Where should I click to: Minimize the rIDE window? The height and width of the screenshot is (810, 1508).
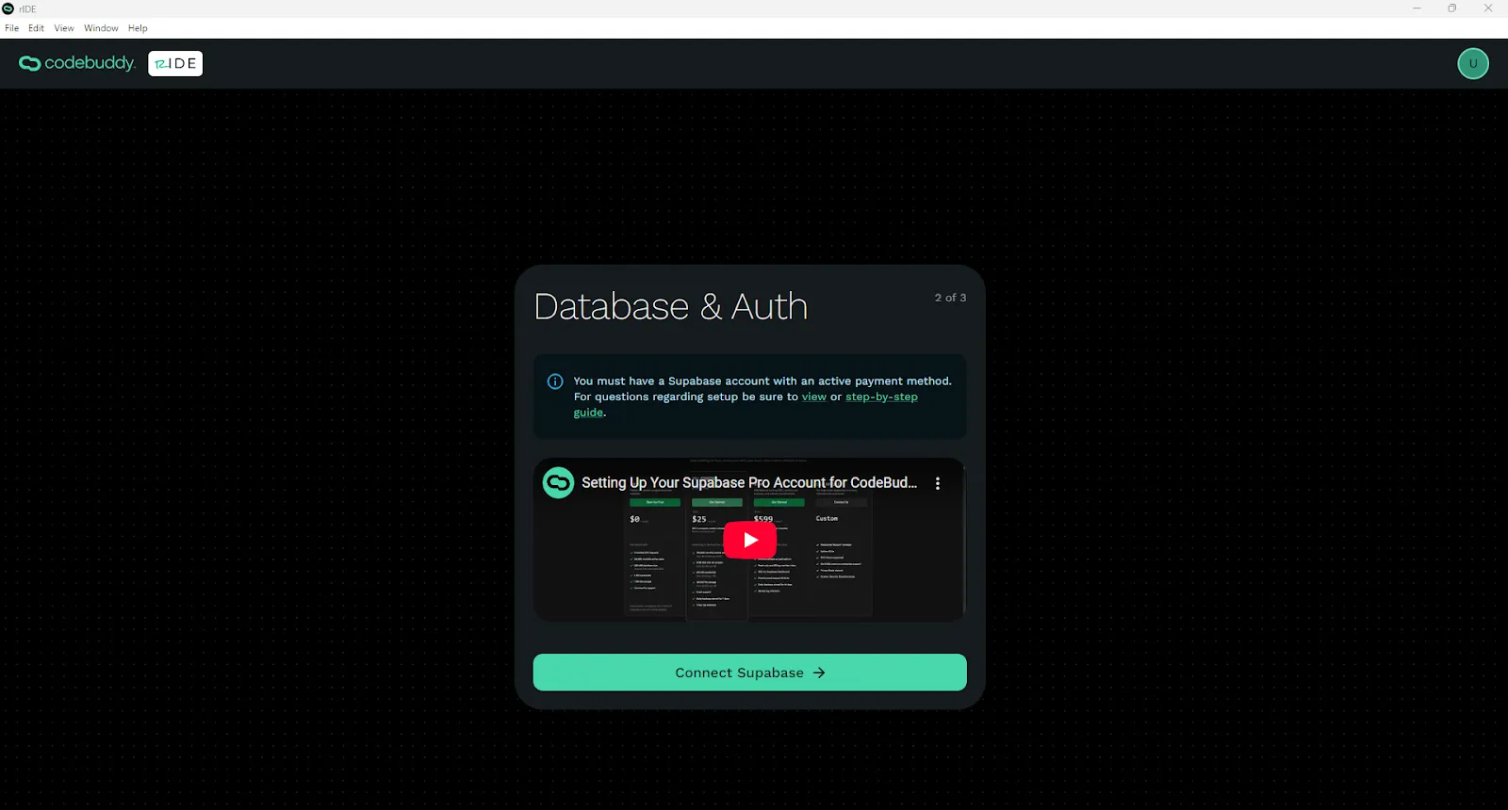(1417, 8)
